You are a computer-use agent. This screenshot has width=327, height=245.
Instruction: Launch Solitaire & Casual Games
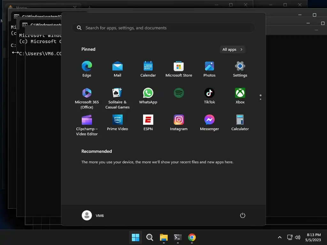tap(118, 98)
